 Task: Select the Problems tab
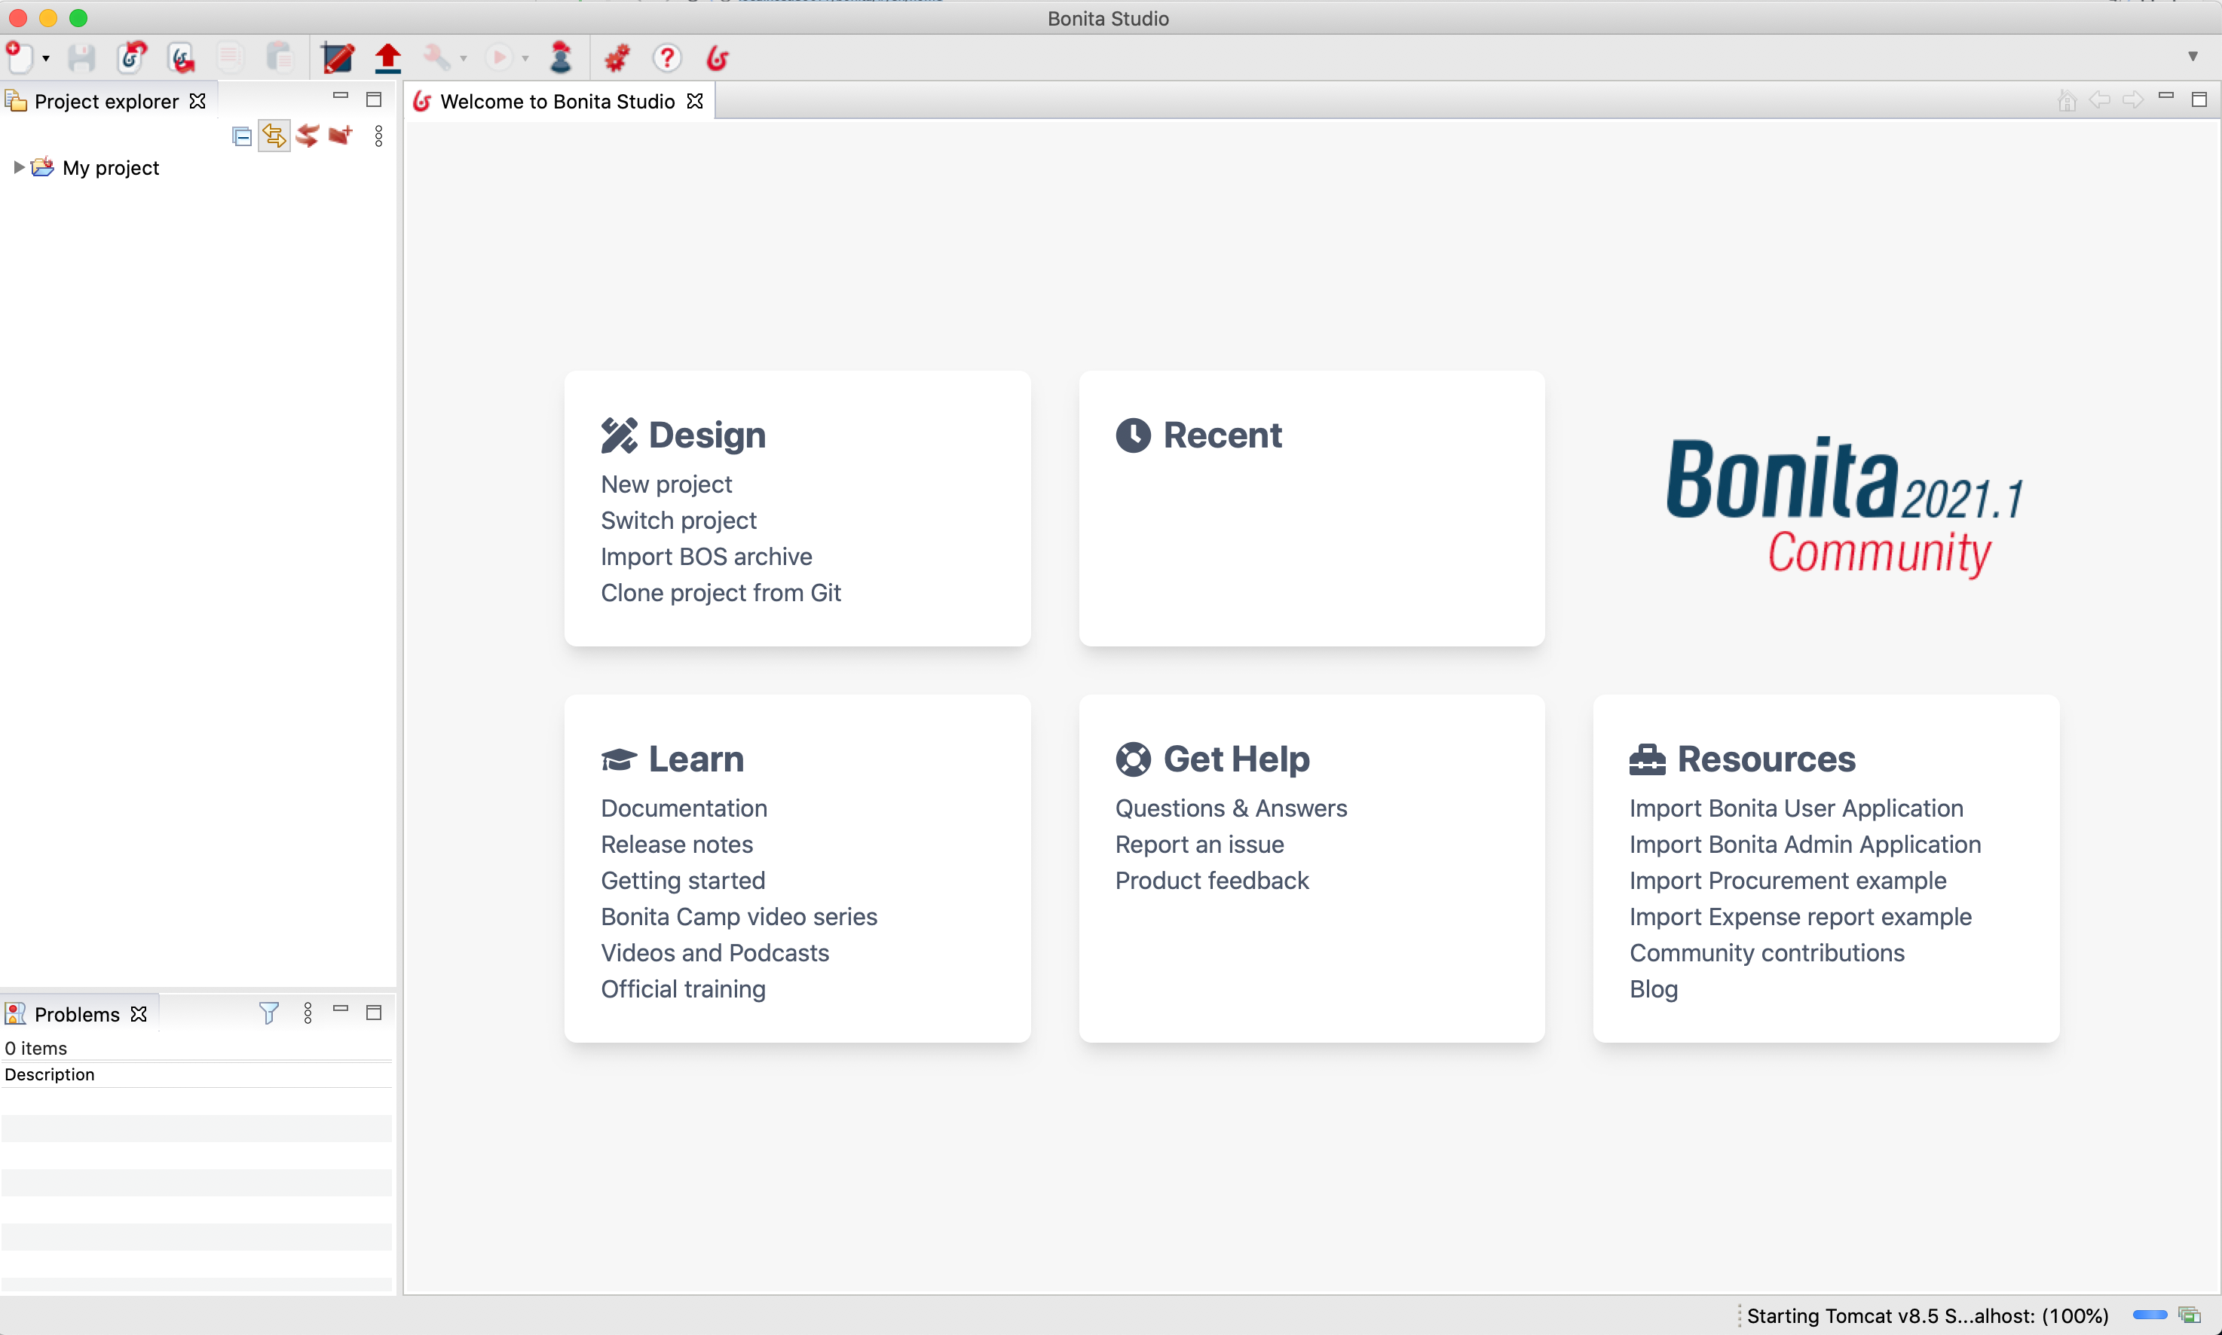point(78,1014)
